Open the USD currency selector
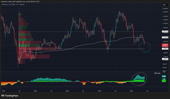Image resolution: width=170 pixels, height=99 pixels. coord(165,5)
